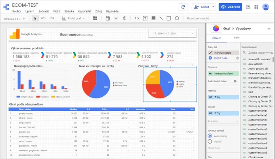Select the Vlastní radio button
This screenshot has width=275, height=159.
210,142
